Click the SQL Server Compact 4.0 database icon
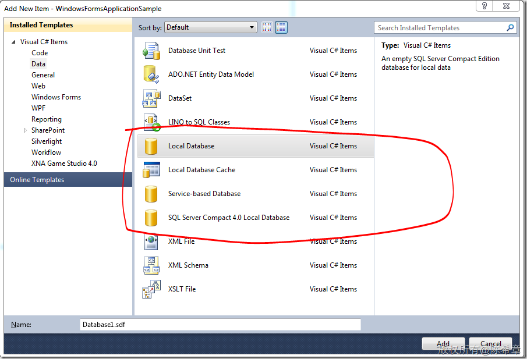The width and height of the screenshot is (527, 359). pos(151,218)
